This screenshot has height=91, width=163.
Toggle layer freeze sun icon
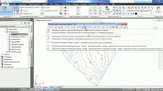131,13
